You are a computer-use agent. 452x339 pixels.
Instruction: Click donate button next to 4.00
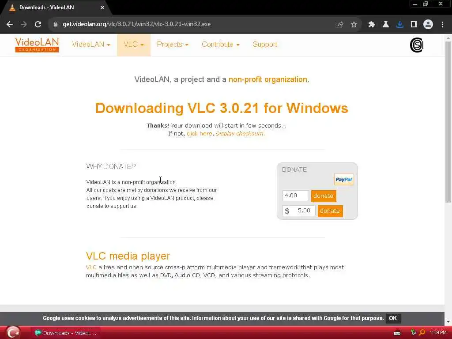324,196
